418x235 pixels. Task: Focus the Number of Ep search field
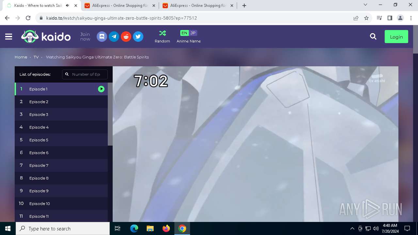tap(85, 74)
